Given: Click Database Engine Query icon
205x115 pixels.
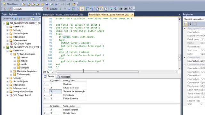Looking at the screenshot, I should click(23, 4).
